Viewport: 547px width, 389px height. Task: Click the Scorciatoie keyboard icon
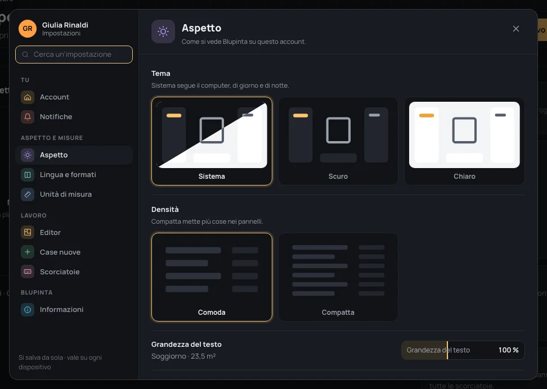[28, 272]
